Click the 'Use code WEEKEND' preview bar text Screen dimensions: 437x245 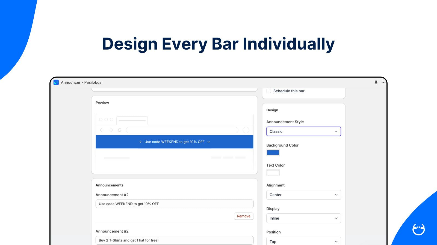pyautogui.click(x=175, y=142)
